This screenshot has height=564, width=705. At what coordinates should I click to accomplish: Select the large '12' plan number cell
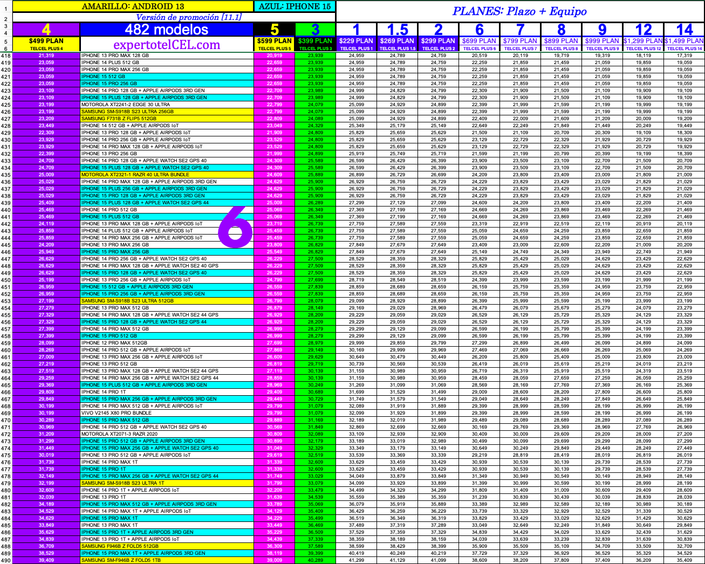coord(644,30)
